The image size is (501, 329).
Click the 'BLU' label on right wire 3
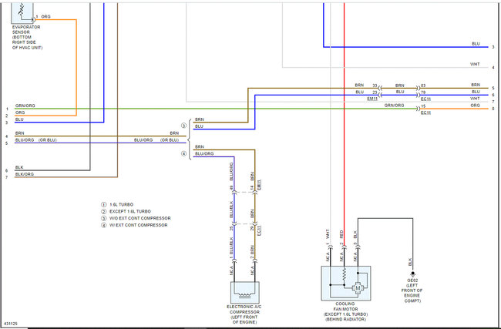[476, 44]
